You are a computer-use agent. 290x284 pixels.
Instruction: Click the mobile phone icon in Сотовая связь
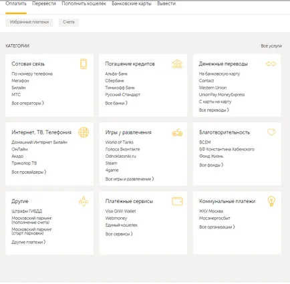(x=84, y=63)
